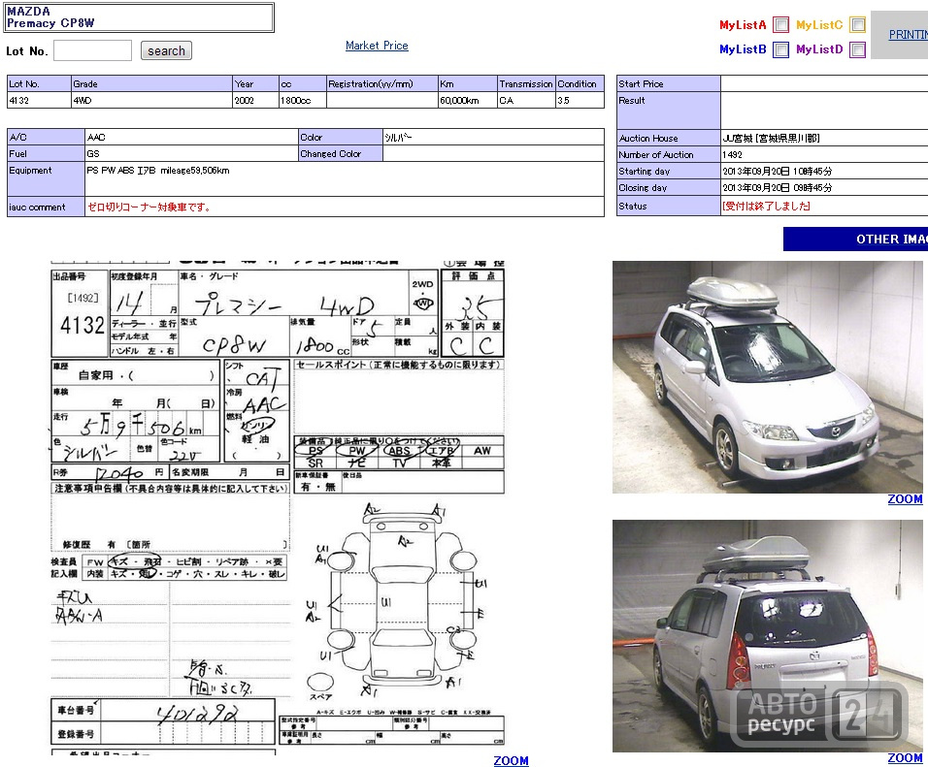This screenshot has width=928, height=767.
Task: Click the MyListD label
Action: coord(819,49)
